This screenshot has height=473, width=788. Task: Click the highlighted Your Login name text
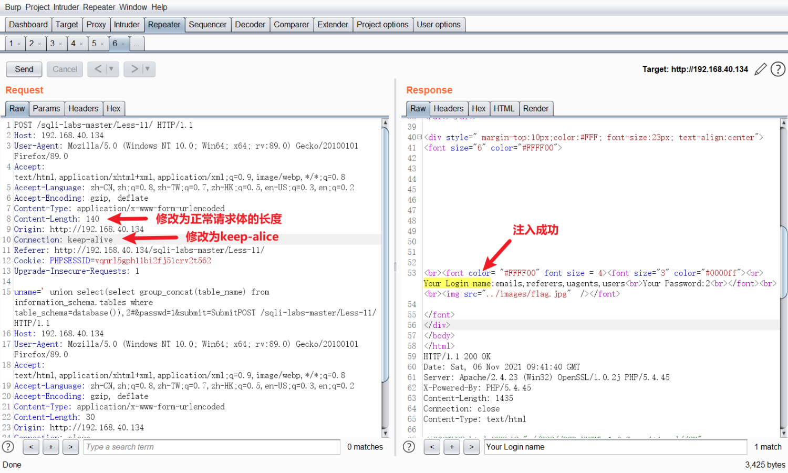pos(457,283)
